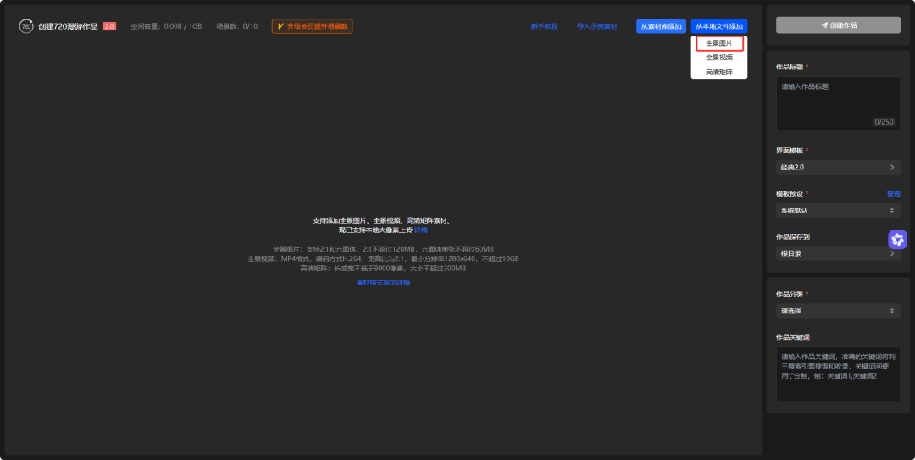Click the 详情 link after 大像素上传
This screenshot has width=915, height=460.
pyautogui.click(x=421, y=230)
